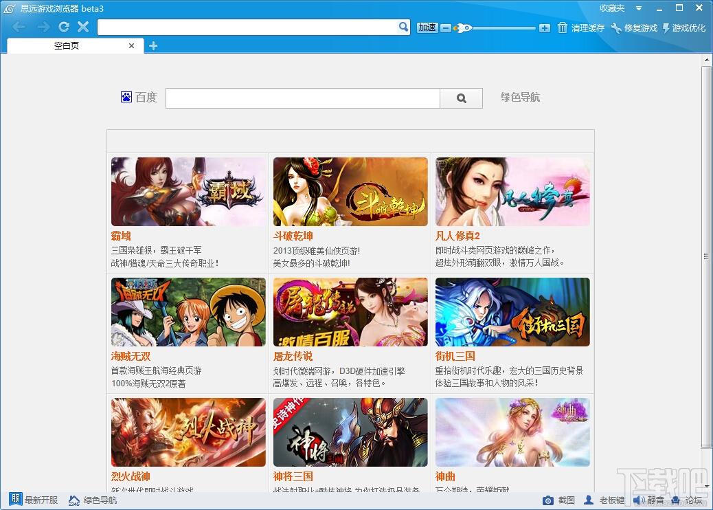Click the 神将三国 title link
Screen dimensions: 713x510
click(x=293, y=476)
